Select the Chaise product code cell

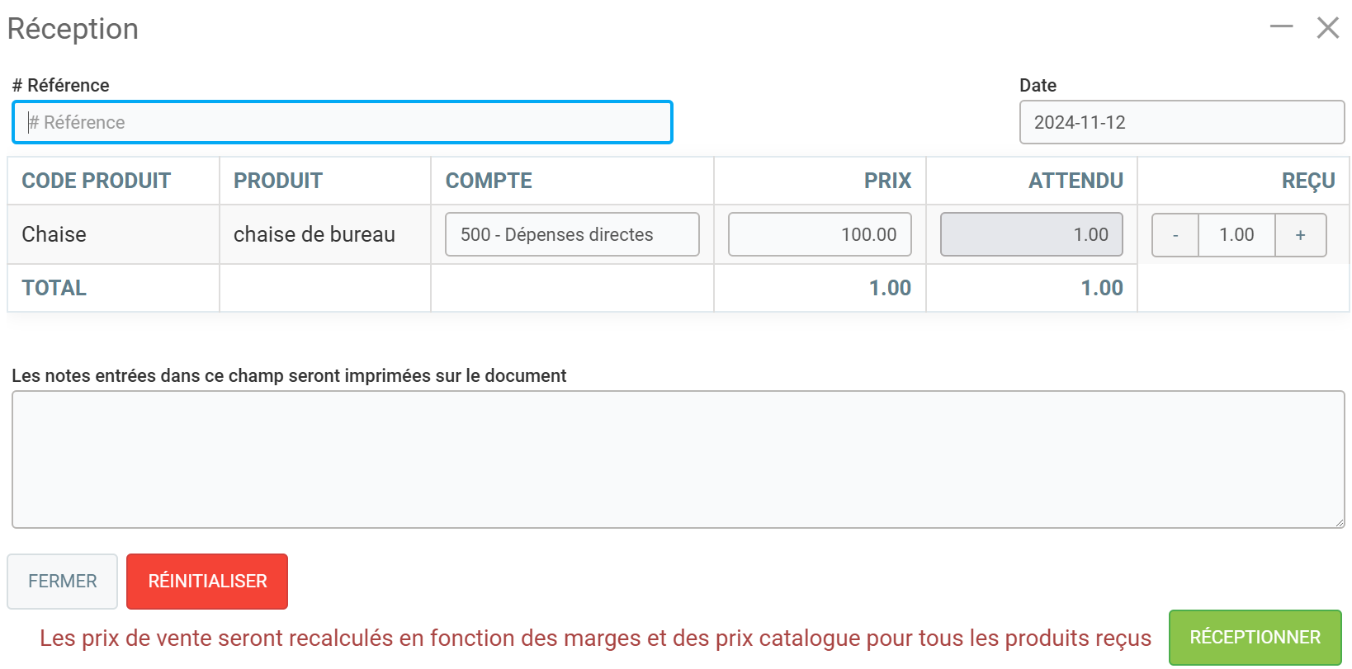pos(54,234)
